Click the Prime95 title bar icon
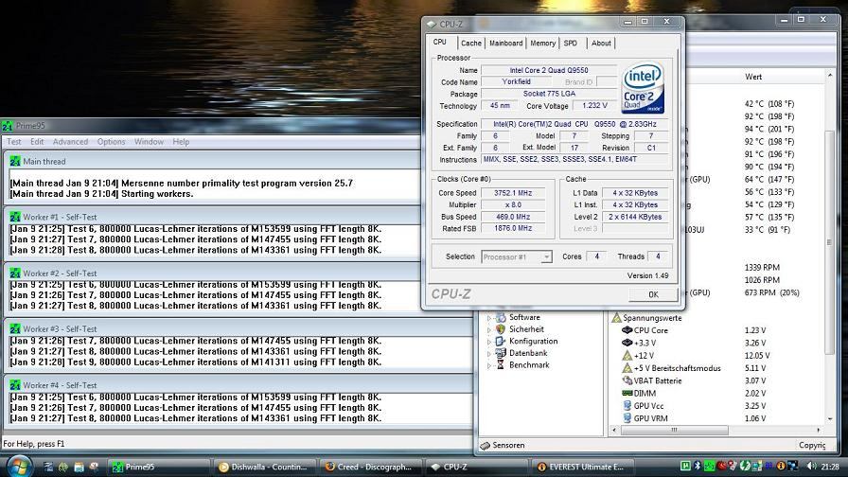Image resolution: width=848 pixels, height=477 pixels. pos(7,126)
